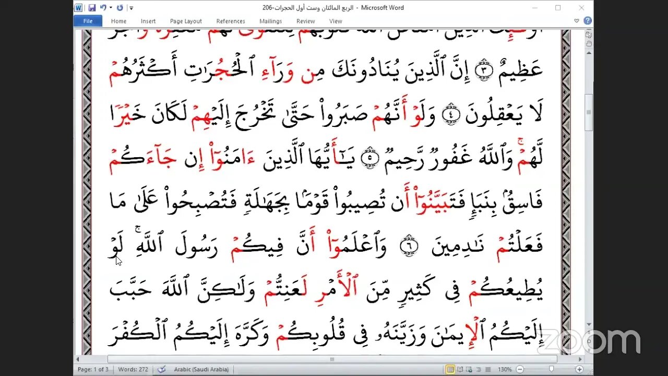Viewport: 668px width, 376px height.
Task: Open Customize Quick Access Toolbar dropdown
Action: coord(131,8)
